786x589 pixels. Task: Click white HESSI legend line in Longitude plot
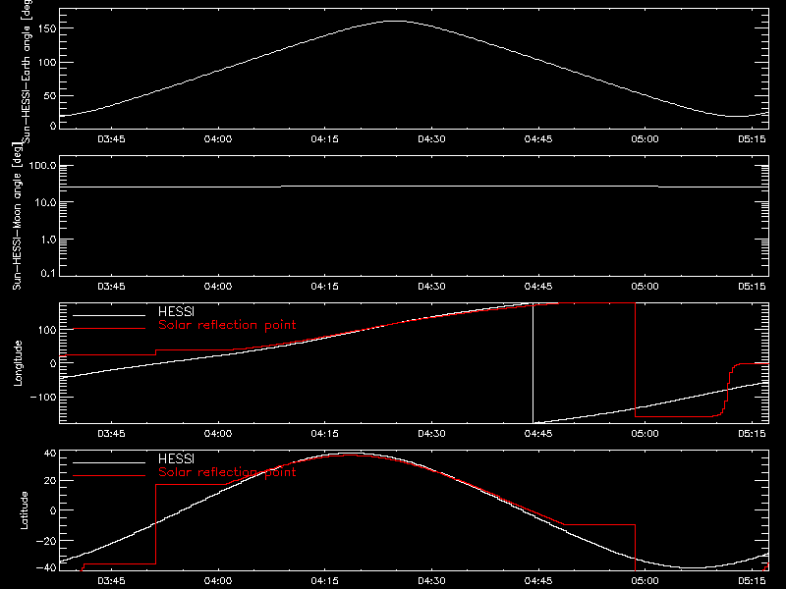(x=109, y=315)
